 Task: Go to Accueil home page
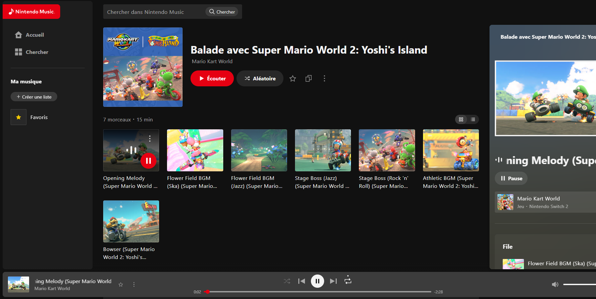29,35
